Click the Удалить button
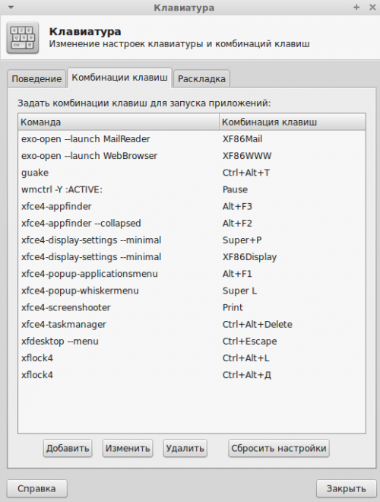 pos(185,448)
